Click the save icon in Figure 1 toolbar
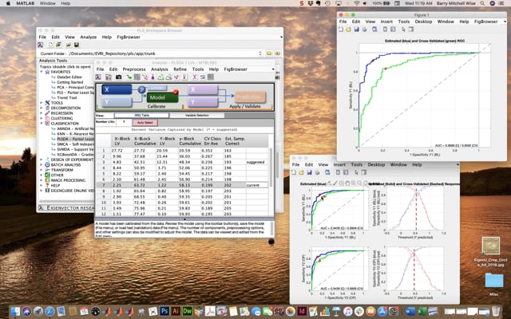The width and height of the screenshot is (511, 319). coord(357,30)
